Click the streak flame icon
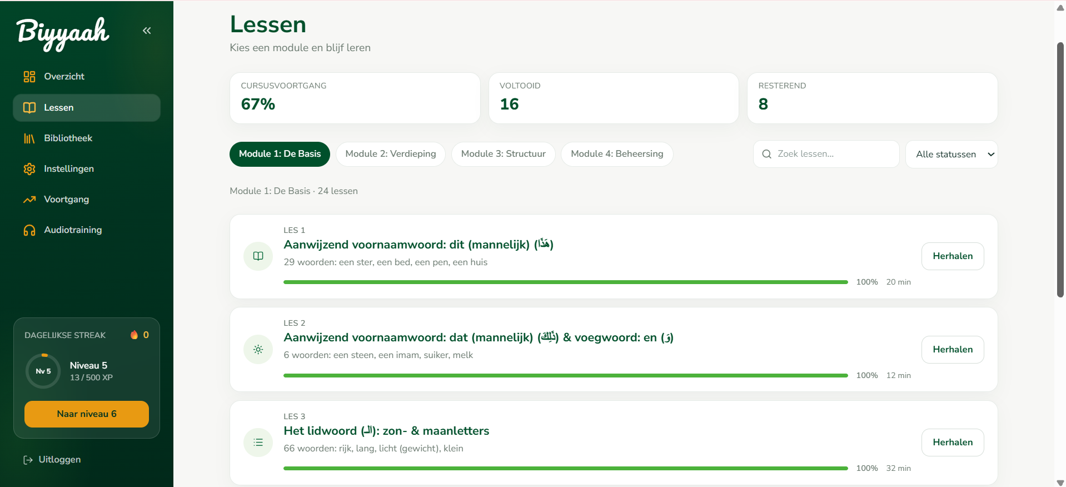The image size is (1066, 487). (x=134, y=335)
